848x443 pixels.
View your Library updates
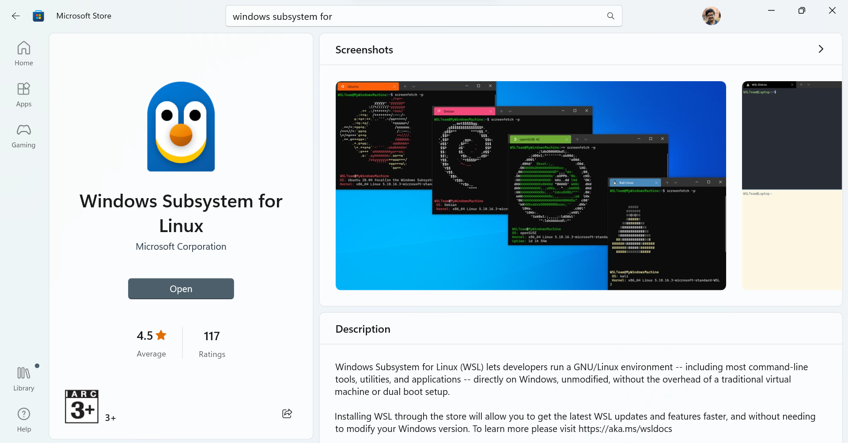click(x=23, y=378)
